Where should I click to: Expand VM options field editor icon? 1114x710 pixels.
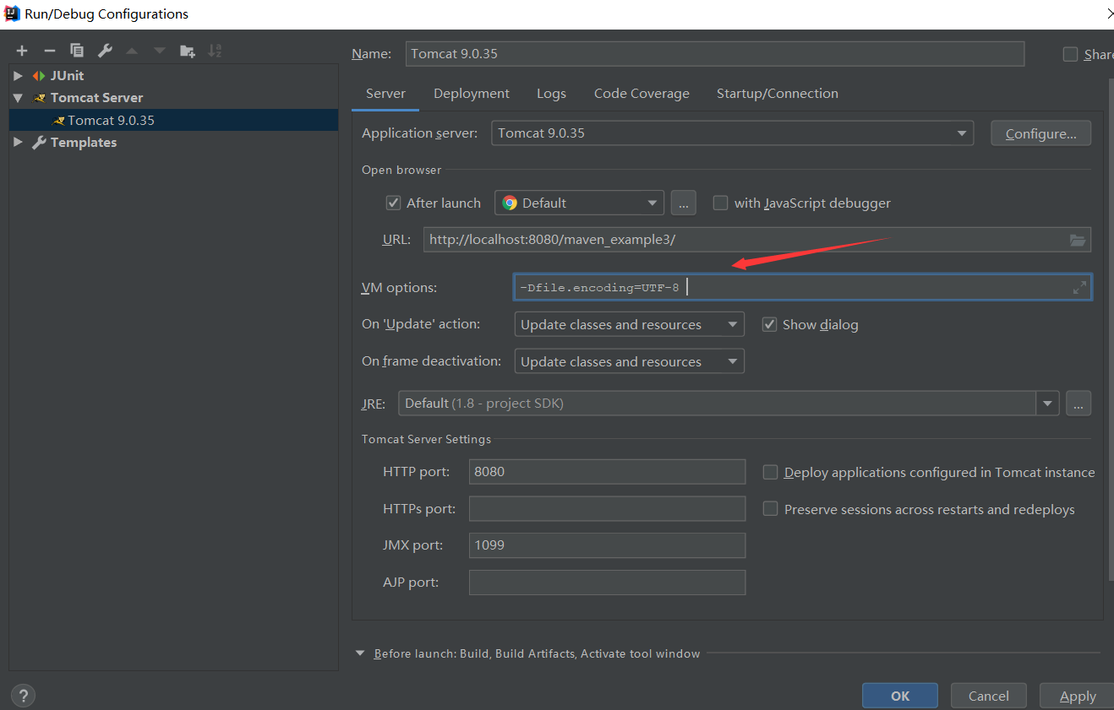click(1079, 288)
